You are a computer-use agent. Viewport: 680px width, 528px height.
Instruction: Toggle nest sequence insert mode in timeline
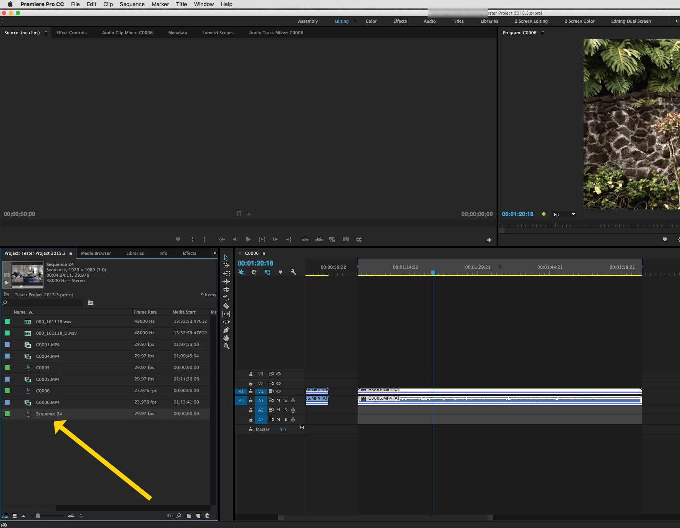pyautogui.click(x=241, y=272)
